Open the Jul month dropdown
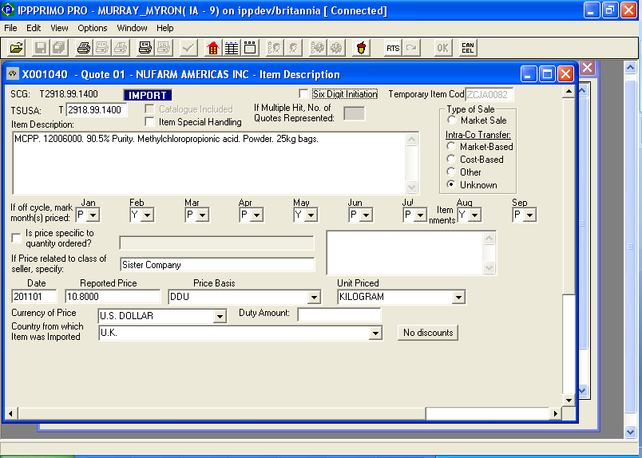This screenshot has width=642, height=458. click(421, 215)
